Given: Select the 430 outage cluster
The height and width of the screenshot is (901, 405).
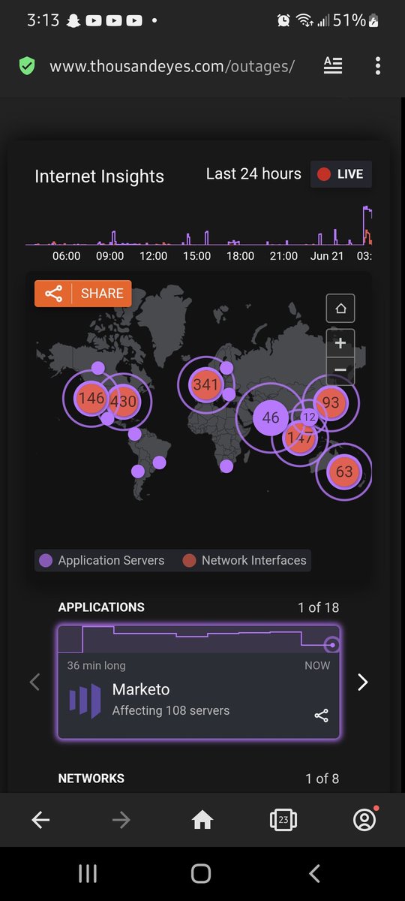Looking at the screenshot, I should tap(124, 402).
